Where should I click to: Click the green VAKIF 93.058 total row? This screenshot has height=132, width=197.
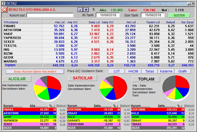pyautogui.click(x=158, y=117)
